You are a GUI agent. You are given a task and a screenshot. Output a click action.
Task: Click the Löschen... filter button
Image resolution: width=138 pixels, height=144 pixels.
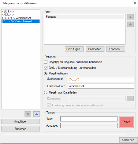tap(116, 49)
